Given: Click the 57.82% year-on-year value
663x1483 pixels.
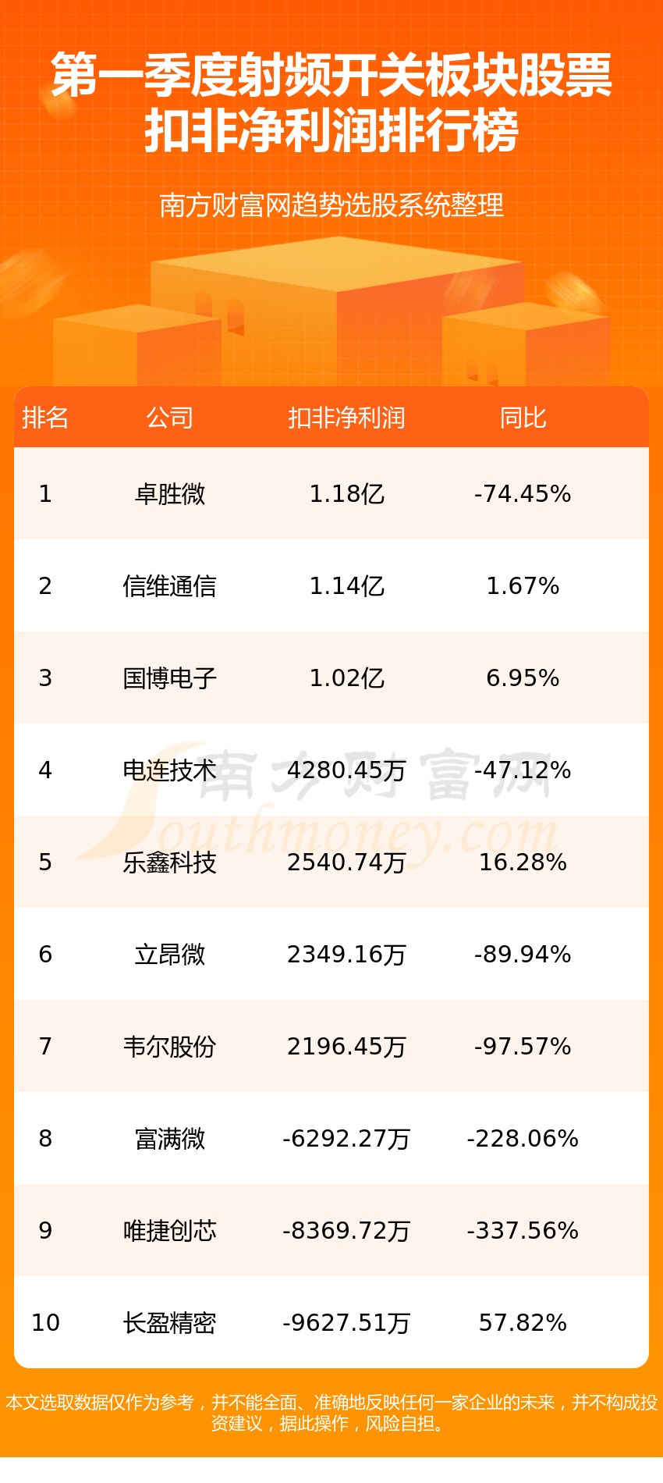Looking at the screenshot, I should 523,1323.
